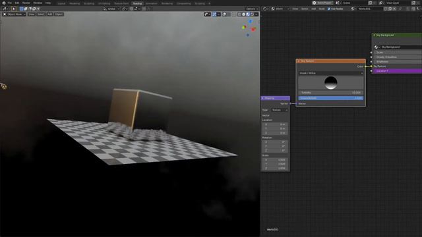422x237 pixels.
Task: Click the blue Z axis on navigation gizmo
Action: pos(251,21)
